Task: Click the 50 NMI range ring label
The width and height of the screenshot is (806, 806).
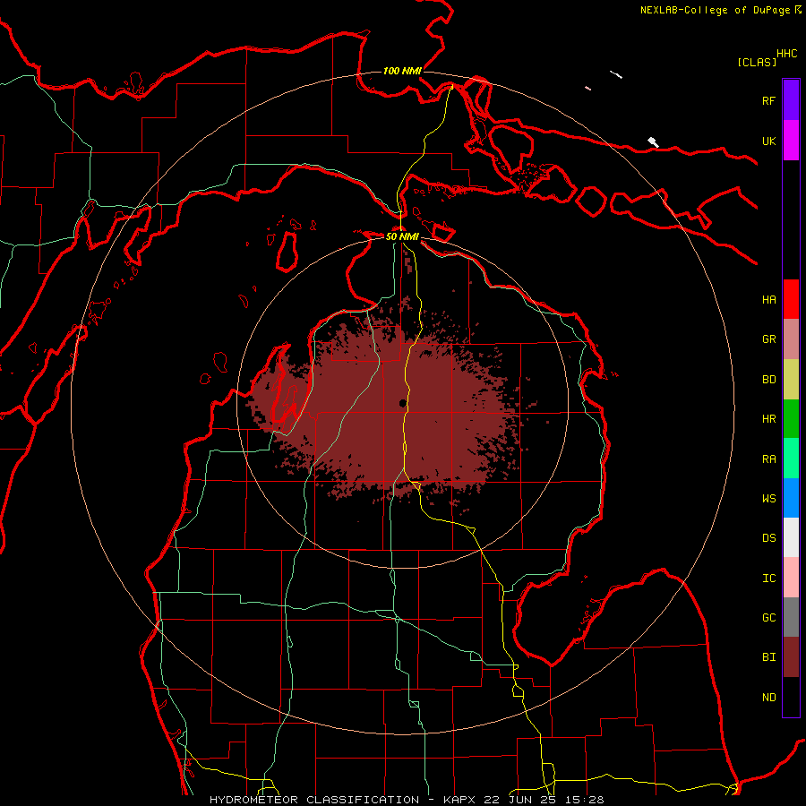Action: tap(402, 236)
